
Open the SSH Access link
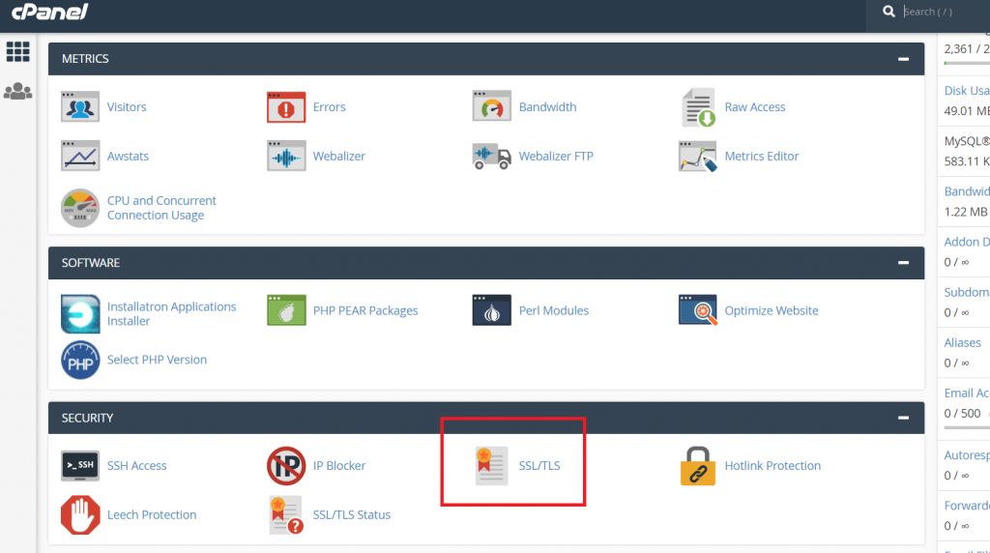click(137, 466)
